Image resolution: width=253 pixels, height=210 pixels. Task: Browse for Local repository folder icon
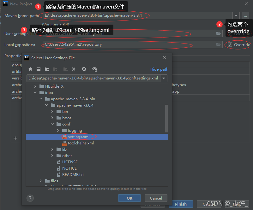pyautogui.click(x=218, y=44)
